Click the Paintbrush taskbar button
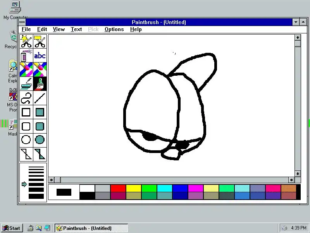The height and width of the screenshot is (233, 310). (91, 228)
